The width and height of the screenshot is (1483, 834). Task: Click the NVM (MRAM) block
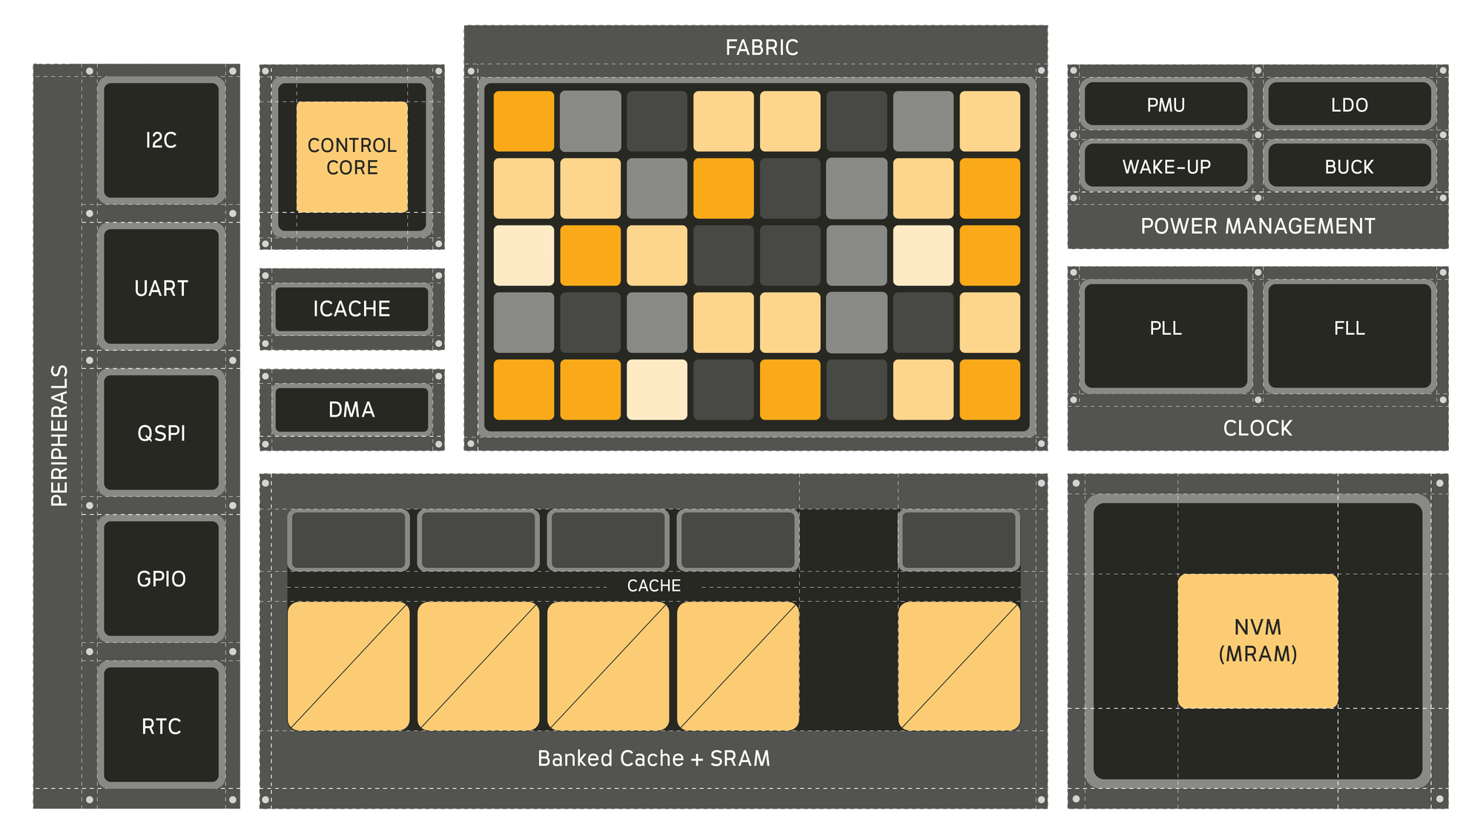coord(1258,641)
